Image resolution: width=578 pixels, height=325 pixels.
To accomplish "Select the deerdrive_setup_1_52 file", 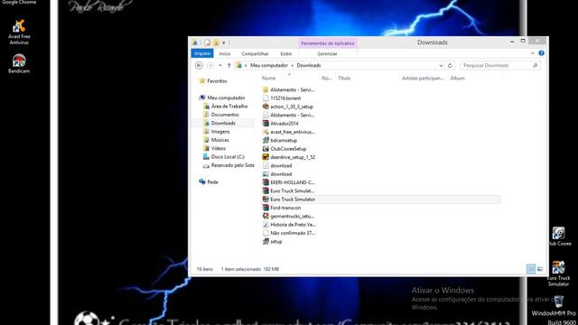I will point(289,157).
